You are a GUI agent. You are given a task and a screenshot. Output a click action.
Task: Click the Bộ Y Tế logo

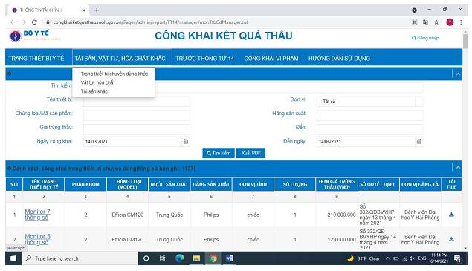(35, 36)
